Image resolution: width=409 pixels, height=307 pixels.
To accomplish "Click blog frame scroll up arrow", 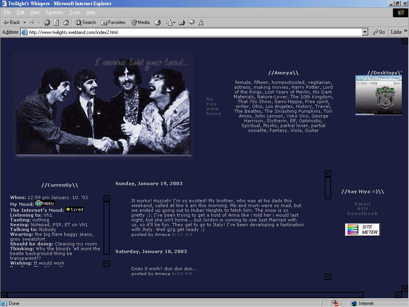I will coord(328,173).
